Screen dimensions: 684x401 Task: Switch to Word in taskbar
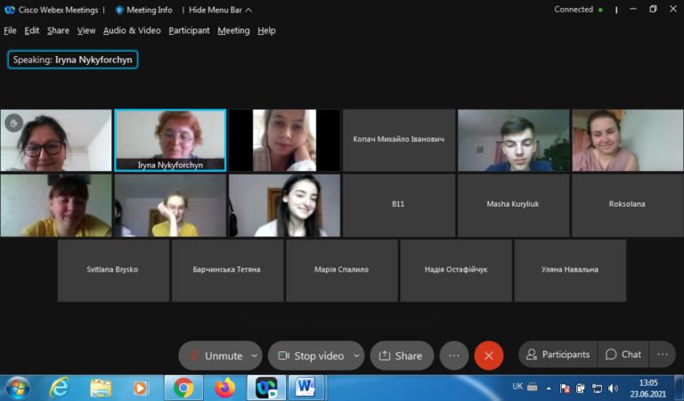tap(305, 388)
